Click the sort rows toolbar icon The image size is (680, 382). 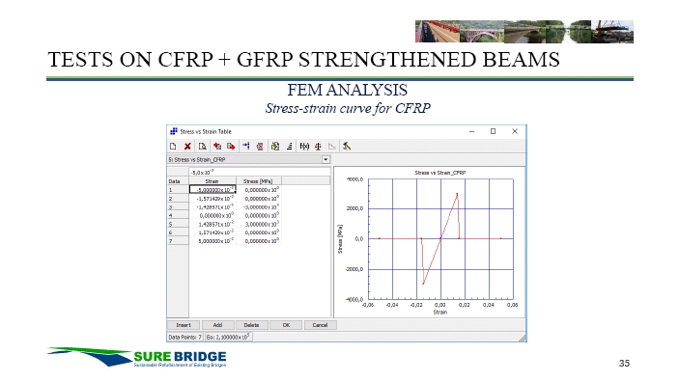[x=289, y=147]
